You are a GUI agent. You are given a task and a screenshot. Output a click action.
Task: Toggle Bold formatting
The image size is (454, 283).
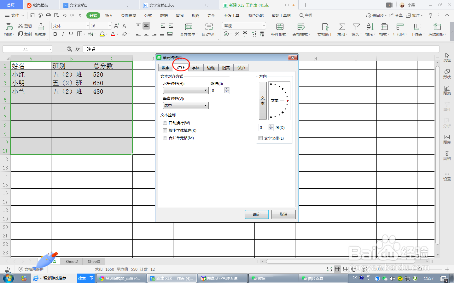(x=55, y=34)
